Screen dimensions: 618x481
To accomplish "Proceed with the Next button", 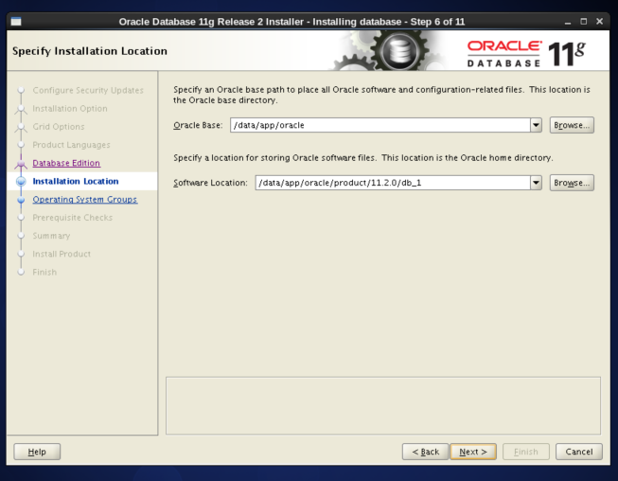I will (473, 452).
